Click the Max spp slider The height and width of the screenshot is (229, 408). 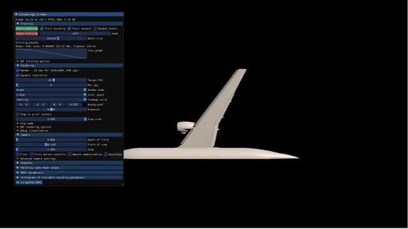51,85
